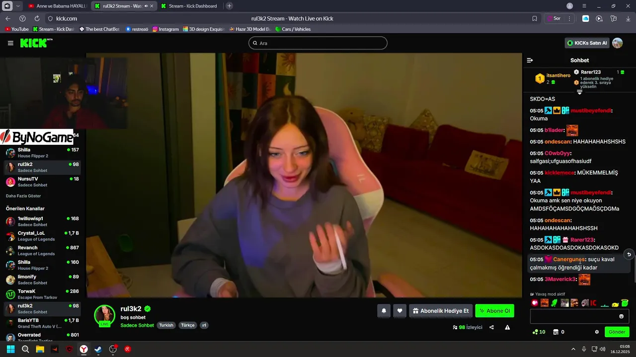Viewport: 636px width, 357px height.
Task: Open the Instagram bookmark
Action: (x=165, y=29)
